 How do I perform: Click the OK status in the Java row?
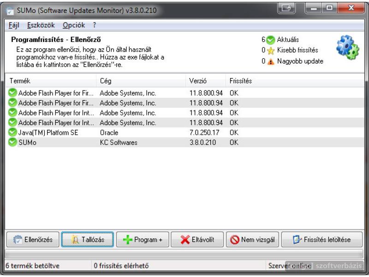pos(234,132)
